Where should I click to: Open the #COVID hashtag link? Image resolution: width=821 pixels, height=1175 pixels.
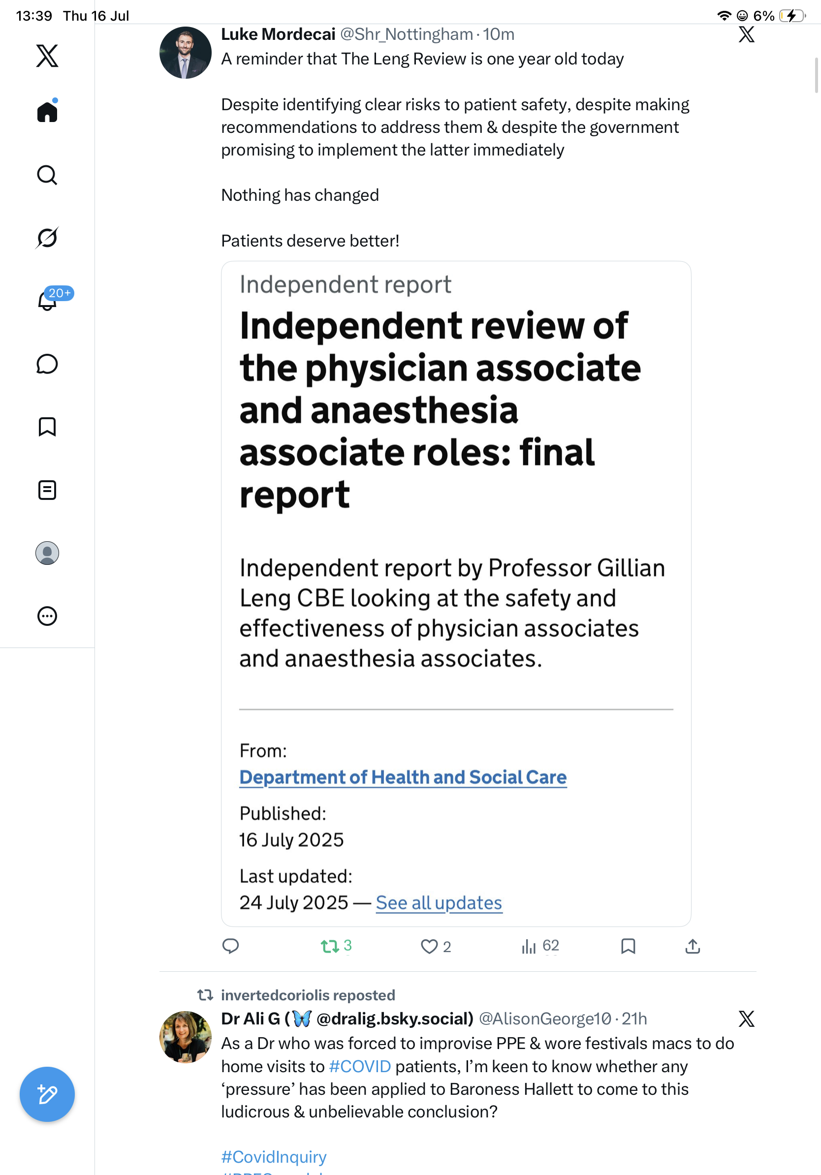click(360, 1066)
